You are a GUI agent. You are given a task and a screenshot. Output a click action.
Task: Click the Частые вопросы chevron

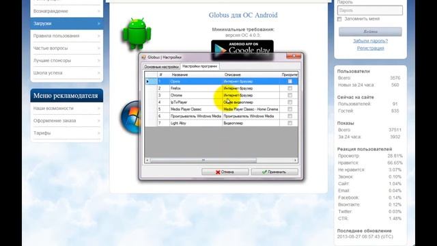point(98,49)
